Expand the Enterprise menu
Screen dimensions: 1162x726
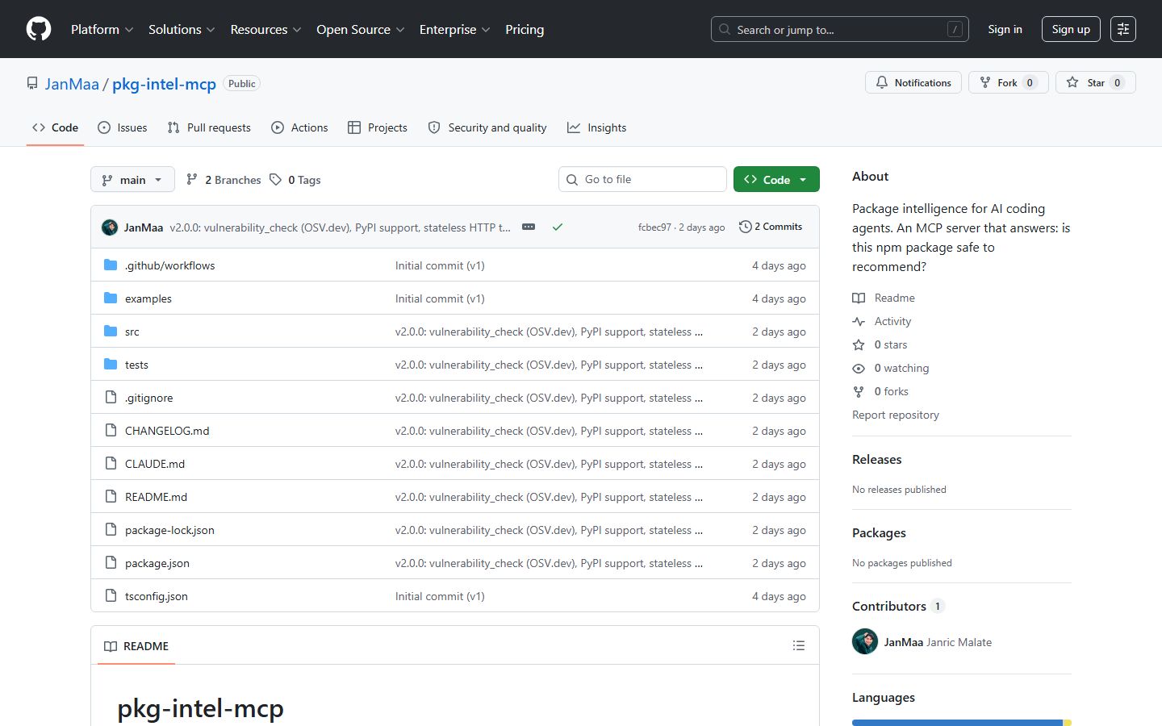click(x=454, y=29)
